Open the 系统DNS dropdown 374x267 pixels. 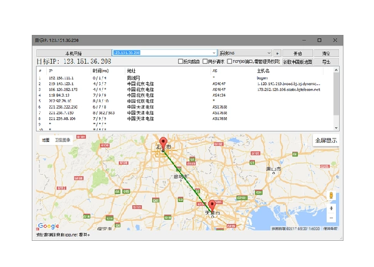click(x=245, y=53)
